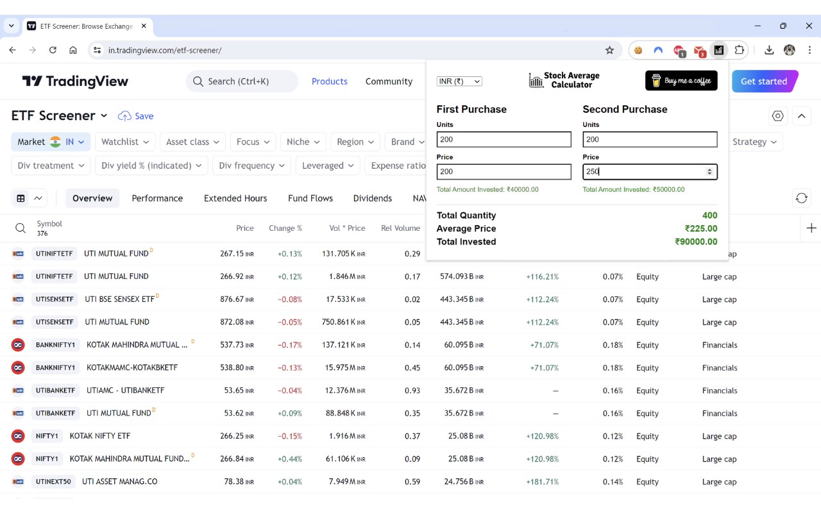Viewport: 821px width, 513px height.
Task: Open the INR currency dropdown
Action: [459, 81]
